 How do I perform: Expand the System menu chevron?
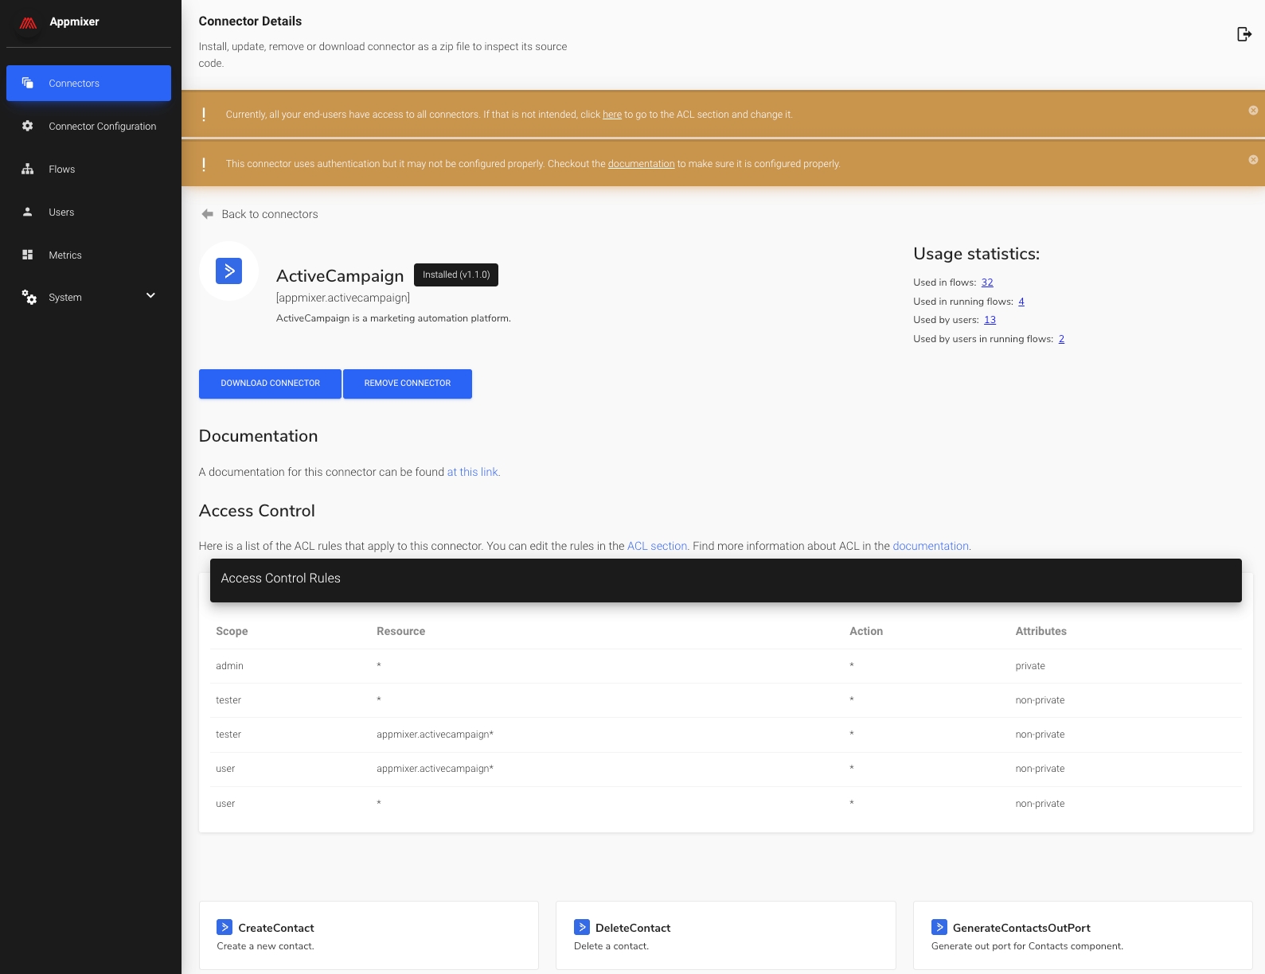tap(150, 296)
